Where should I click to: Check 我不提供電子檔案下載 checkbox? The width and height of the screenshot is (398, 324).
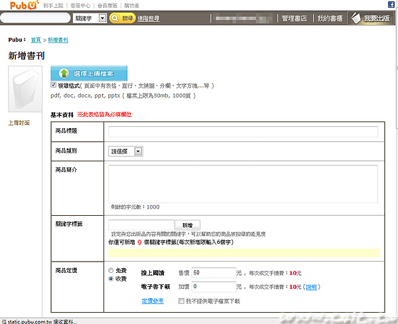(x=181, y=301)
